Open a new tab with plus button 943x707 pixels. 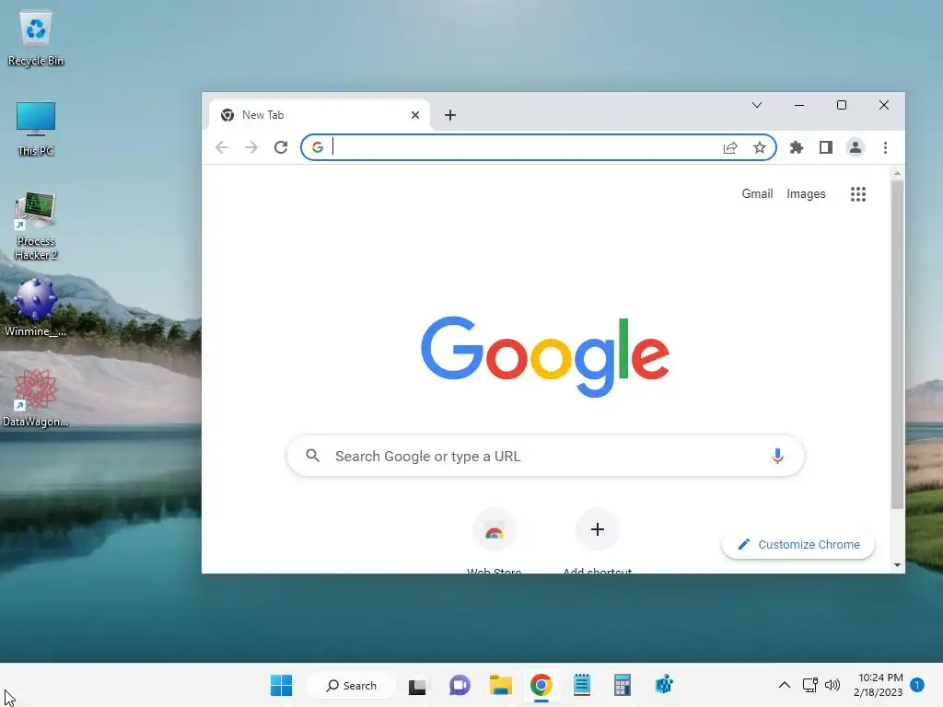(x=449, y=115)
